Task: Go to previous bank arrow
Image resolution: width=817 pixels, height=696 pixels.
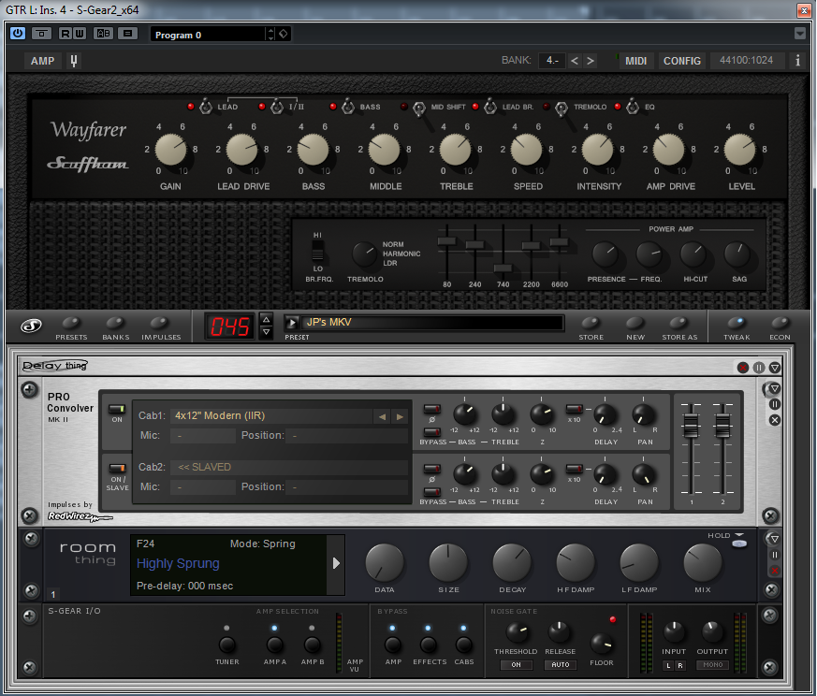Action: click(x=575, y=61)
